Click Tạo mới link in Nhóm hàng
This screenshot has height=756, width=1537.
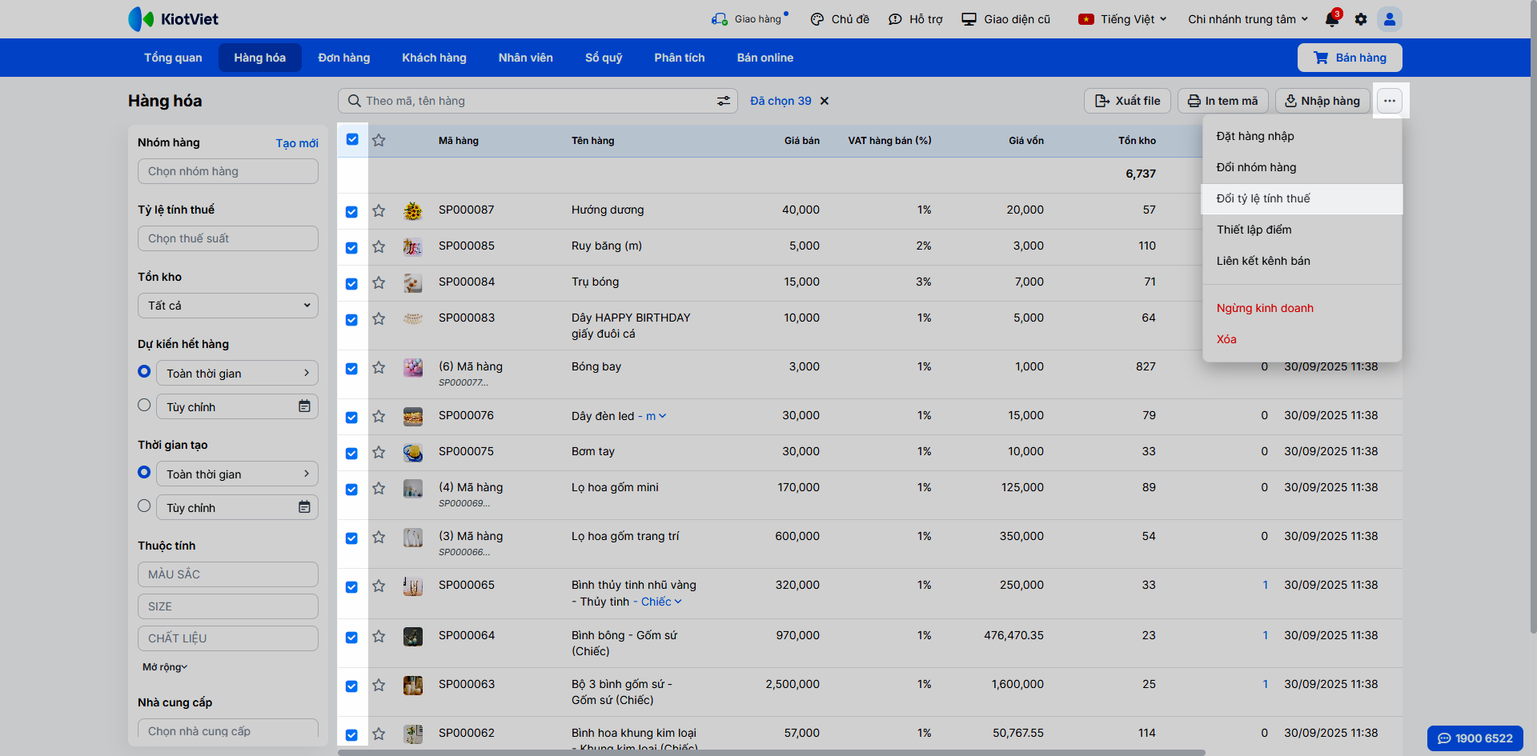tap(297, 143)
